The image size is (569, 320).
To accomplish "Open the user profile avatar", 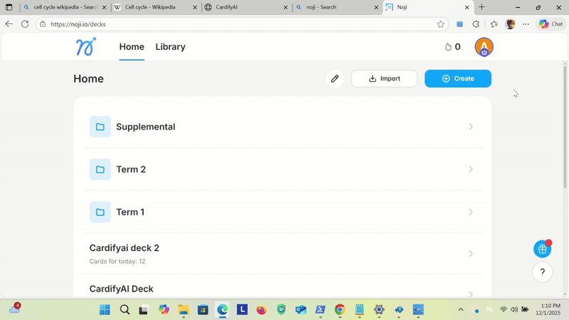I will pos(484,47).
